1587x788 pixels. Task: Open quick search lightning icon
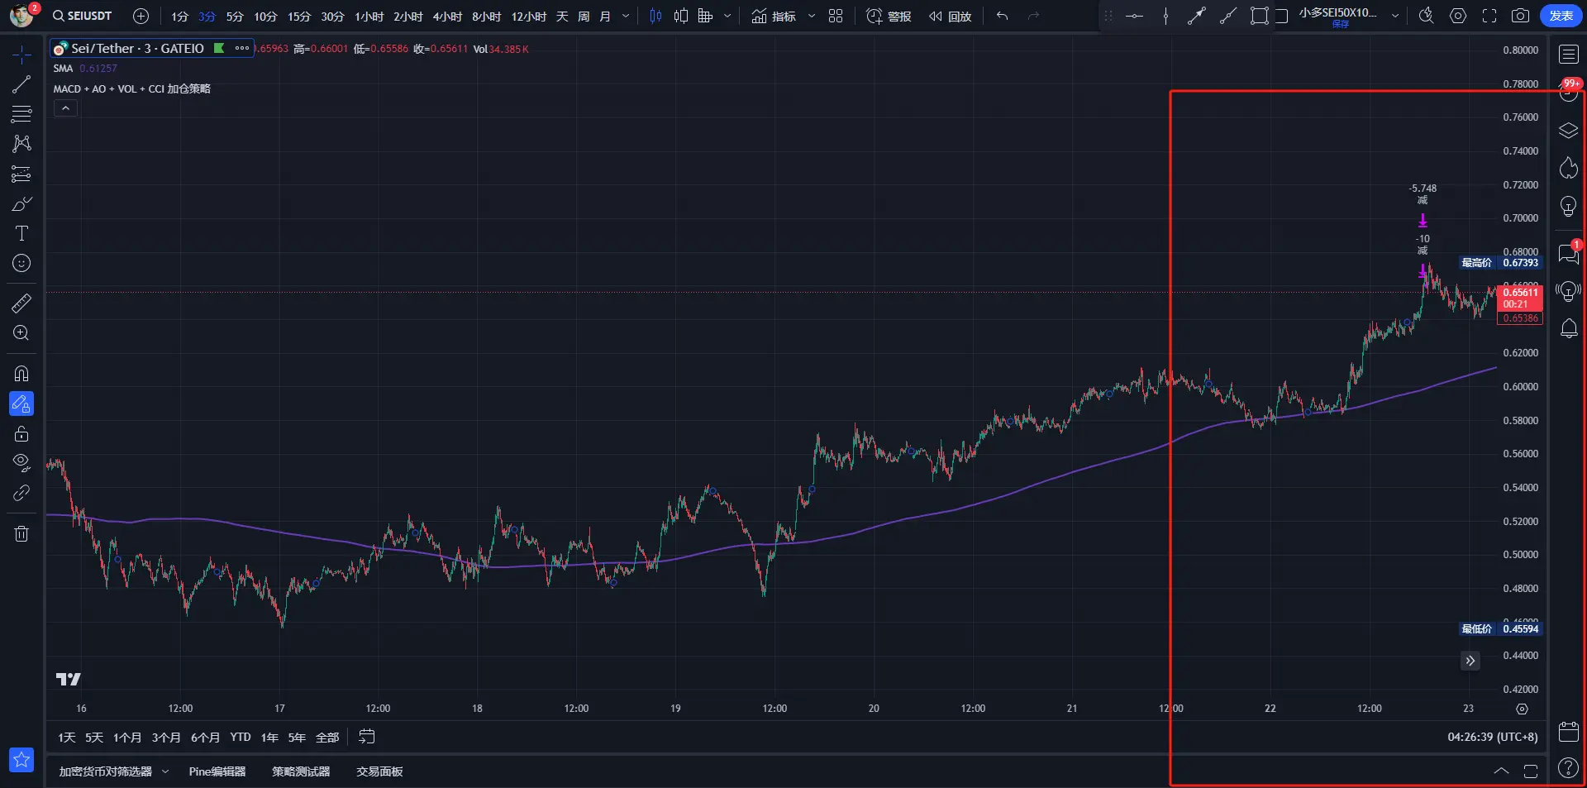point(1426,16)
